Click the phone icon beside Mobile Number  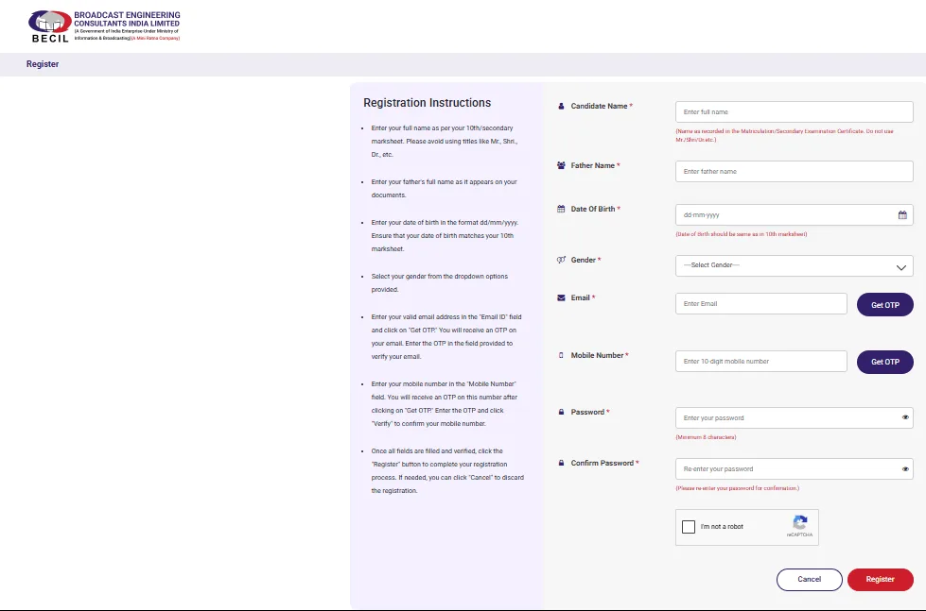(x=561, y=356)
